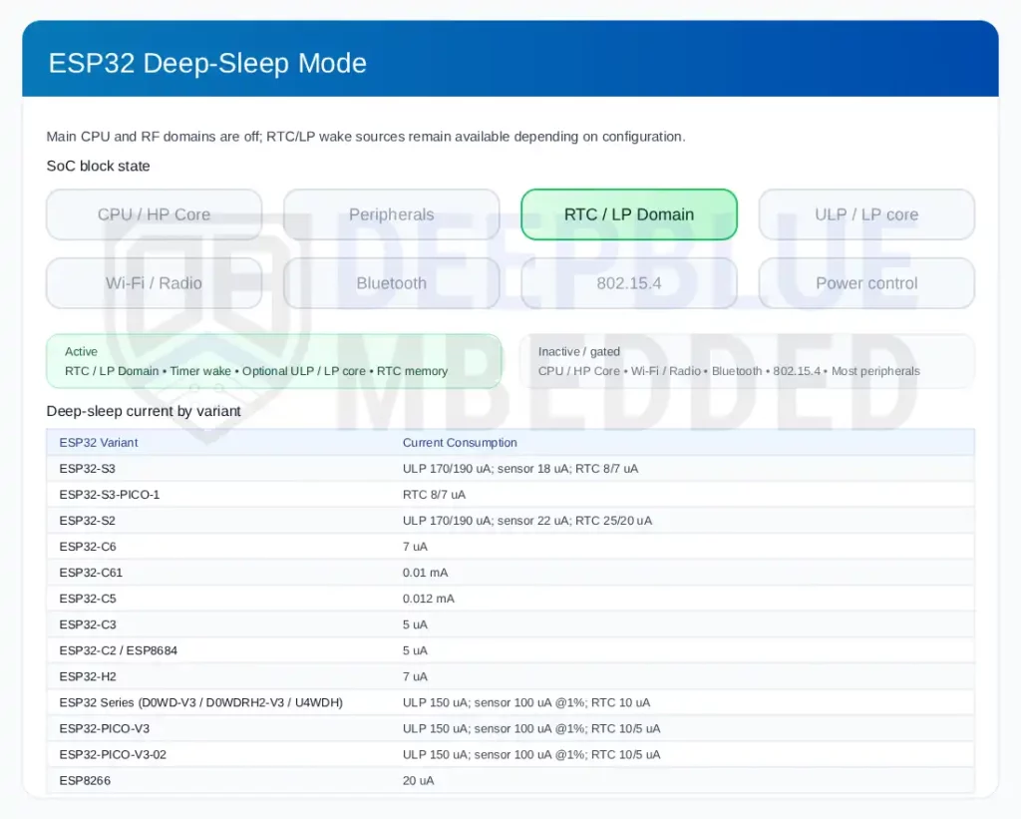The image size is (1021, 819).
Task: Click the ESP32 Variant column header
Action: tap(99, 442)
